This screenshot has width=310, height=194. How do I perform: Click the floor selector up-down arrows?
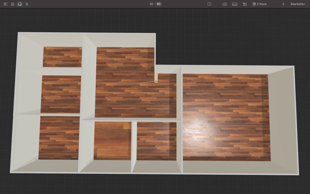coord(283,4)
